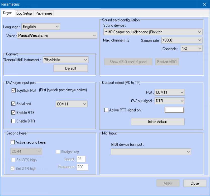The height and width of the screenshot is (196, 210).
Task: Open the Pathnames tab
Action: coord(43,13)
